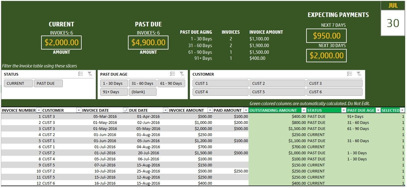Clear the STATUS slicer filter
The width and height of the screenshot is (407, 188).
coord(90,74)
